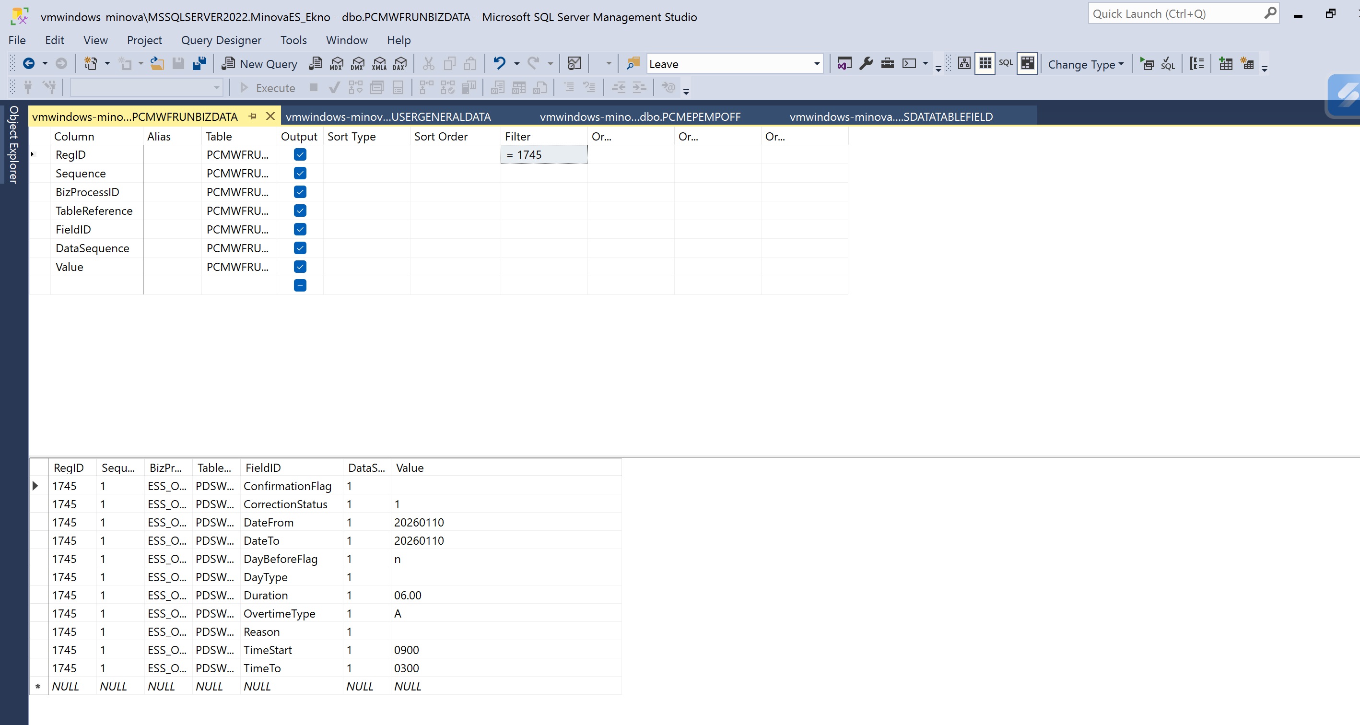Click the MDX query icon

point(336,64)
